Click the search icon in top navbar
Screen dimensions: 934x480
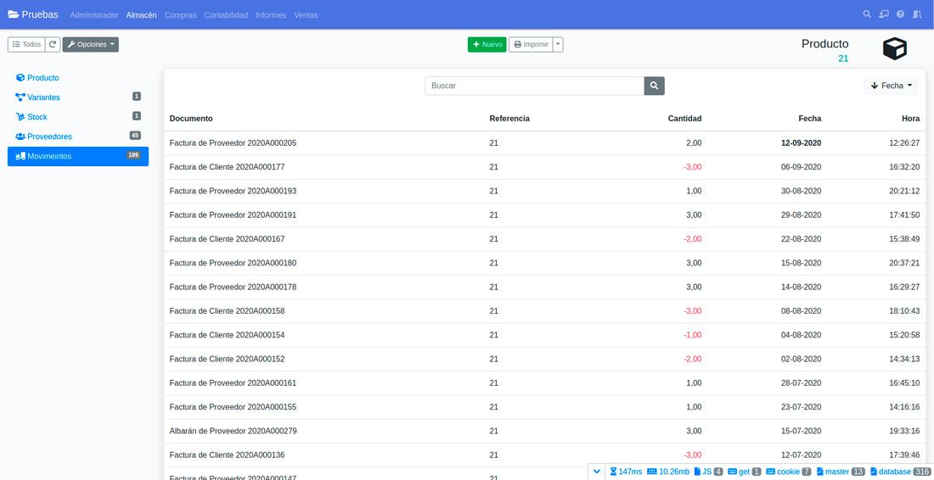[x=867, y=14]
